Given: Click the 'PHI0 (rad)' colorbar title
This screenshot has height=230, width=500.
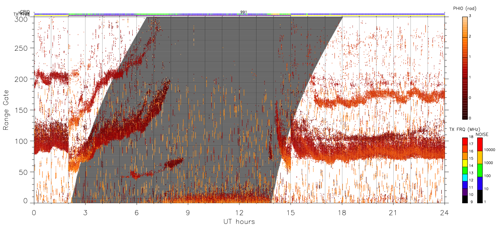Looking at the screenshot, I should 465,8.
